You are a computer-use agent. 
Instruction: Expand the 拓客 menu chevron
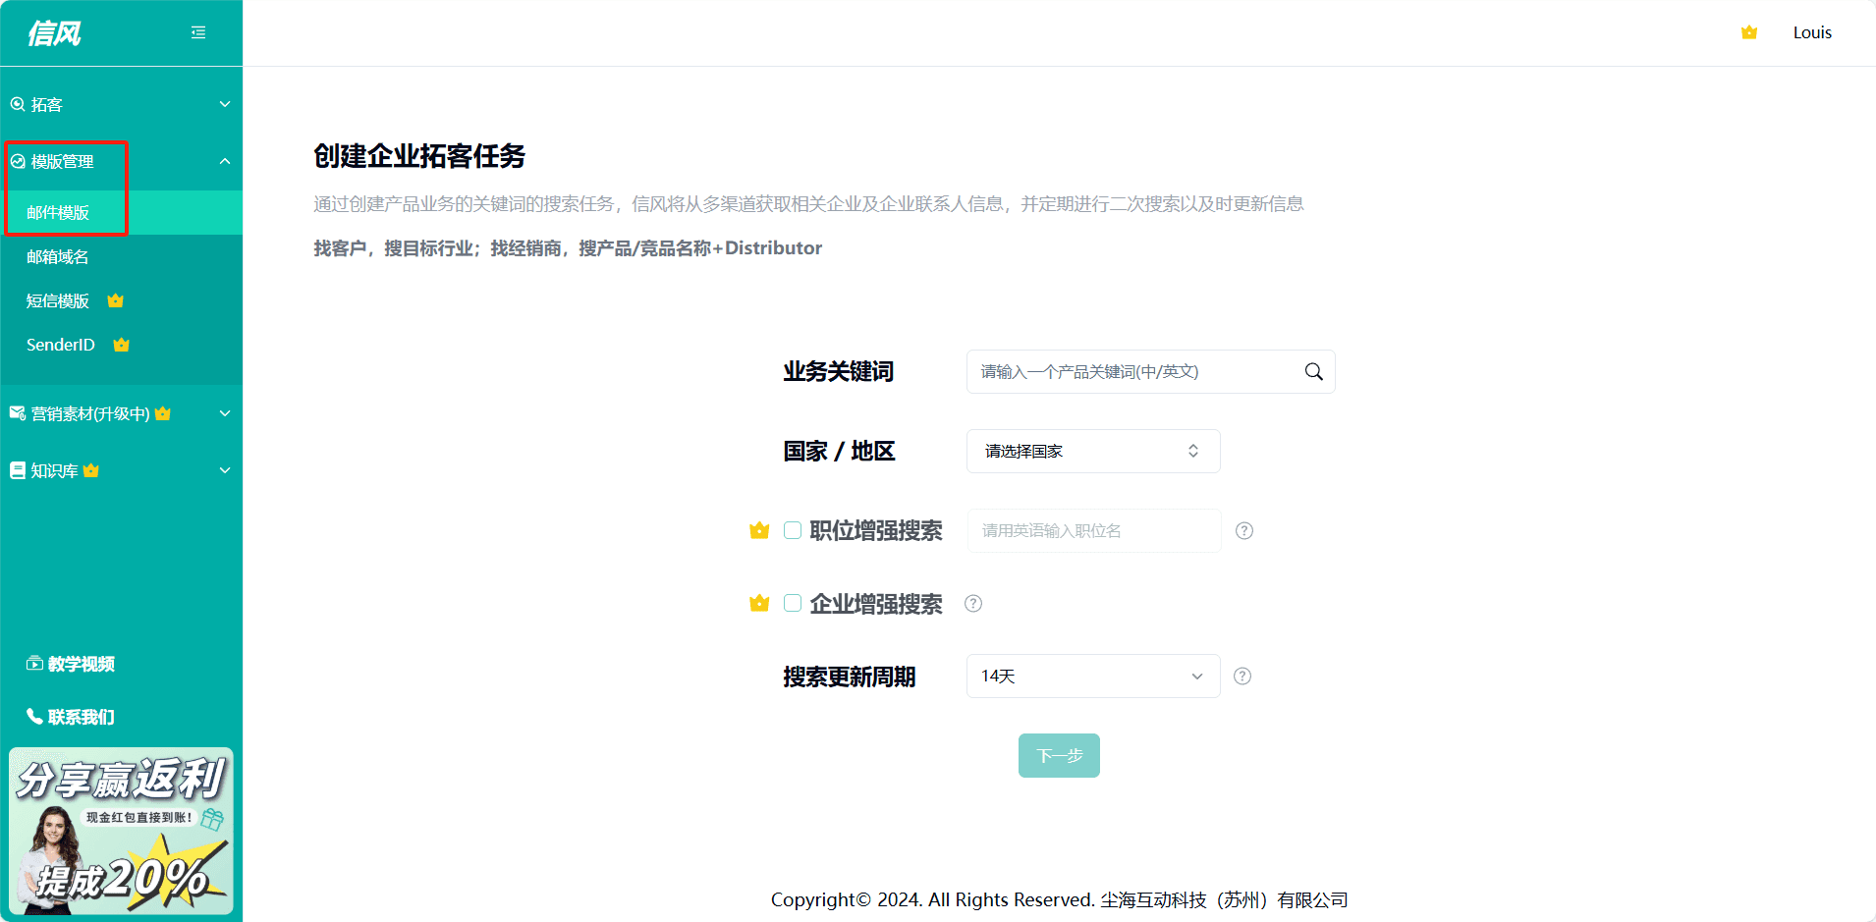[x=225, y=104]
